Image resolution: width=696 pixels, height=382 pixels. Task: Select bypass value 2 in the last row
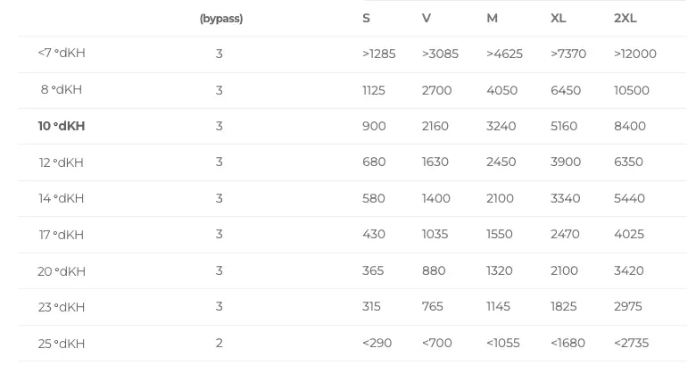219,344
